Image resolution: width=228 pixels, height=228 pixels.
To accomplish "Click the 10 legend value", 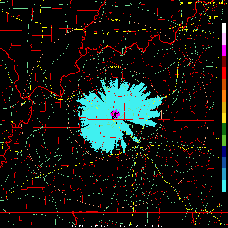I will pos(218,168).
